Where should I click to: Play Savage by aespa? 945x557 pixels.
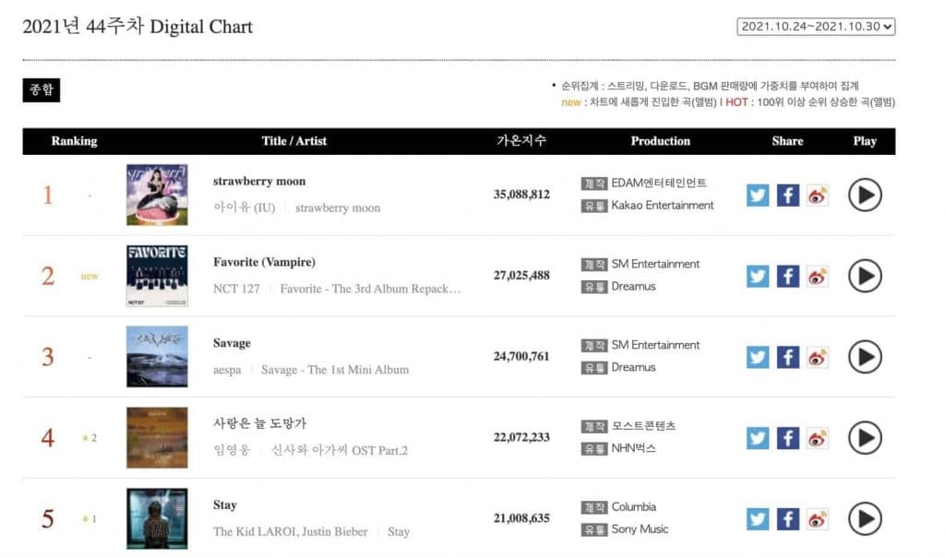(x=865, y=357)
